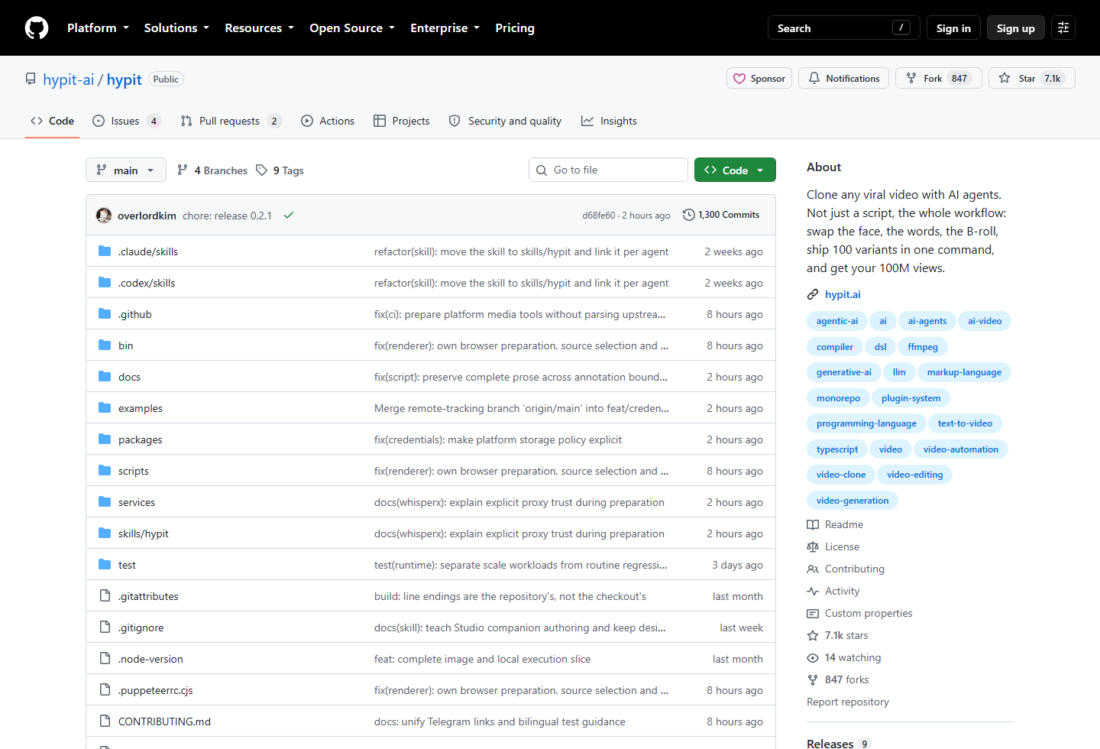Click the folder icon for .github
Image resolution: width=1100 pixels, height=749 pixels.
point(105,314)
